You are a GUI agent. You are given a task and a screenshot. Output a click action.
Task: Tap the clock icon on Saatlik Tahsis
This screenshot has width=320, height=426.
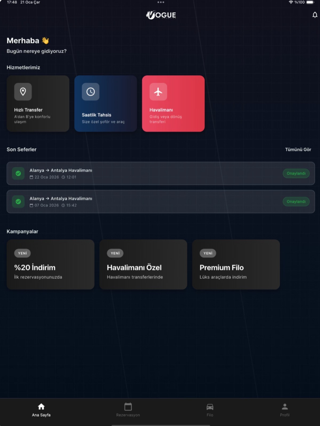[90, 92]
